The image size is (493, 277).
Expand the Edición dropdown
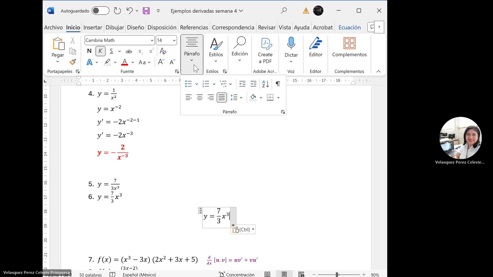tap(239, 60)
